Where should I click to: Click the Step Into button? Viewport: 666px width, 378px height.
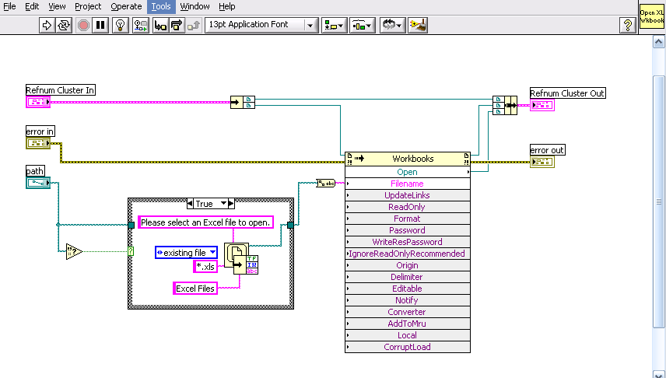160,26
